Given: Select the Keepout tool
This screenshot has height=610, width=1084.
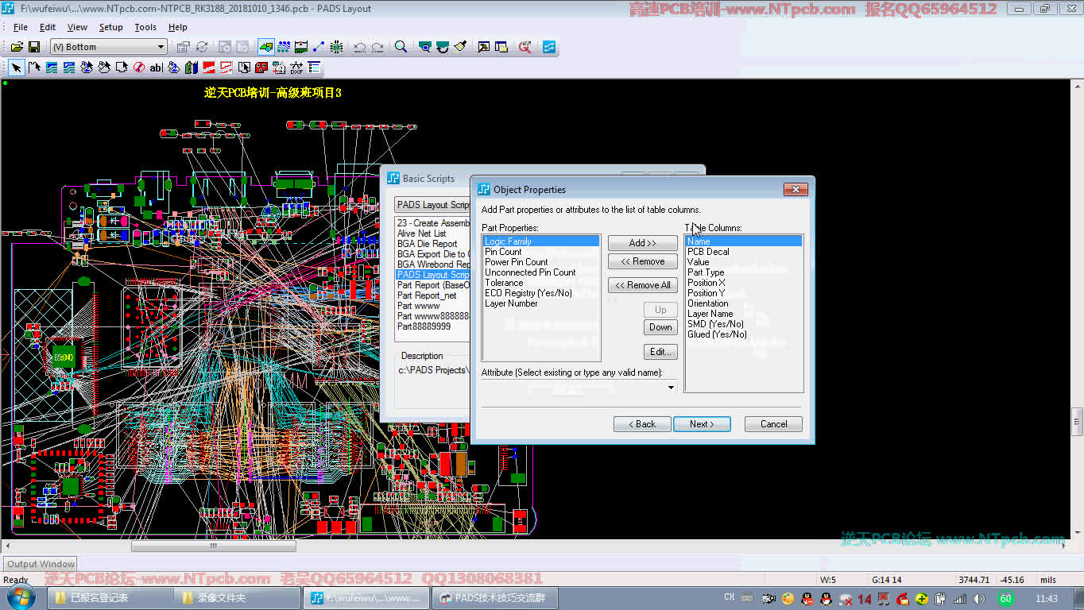Looking at the screenshot, I should point(139,68).
